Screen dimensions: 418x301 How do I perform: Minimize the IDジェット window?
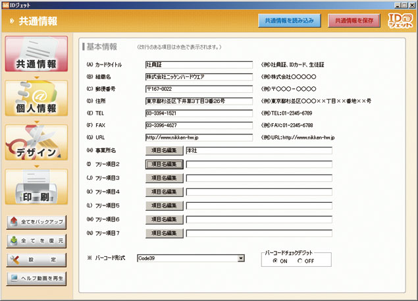(x=398, y=5)
